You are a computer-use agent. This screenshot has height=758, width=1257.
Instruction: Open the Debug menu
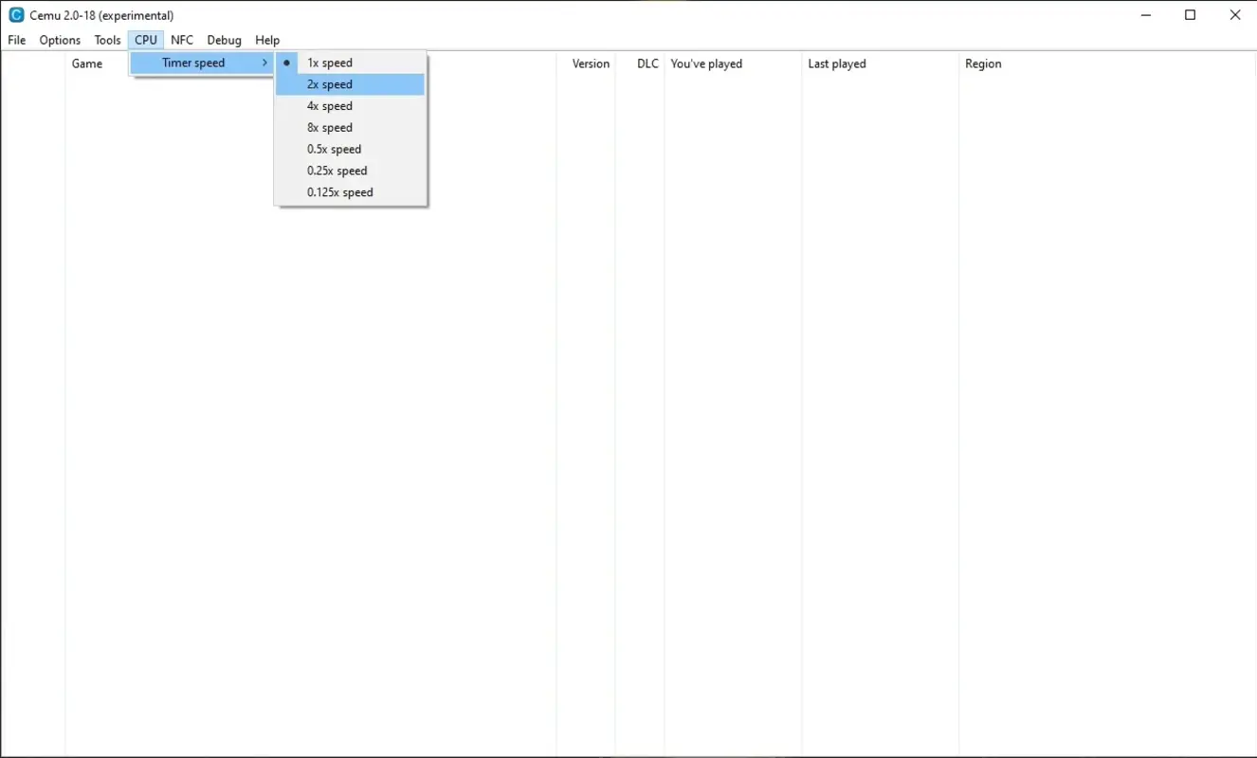pos(224,40)
